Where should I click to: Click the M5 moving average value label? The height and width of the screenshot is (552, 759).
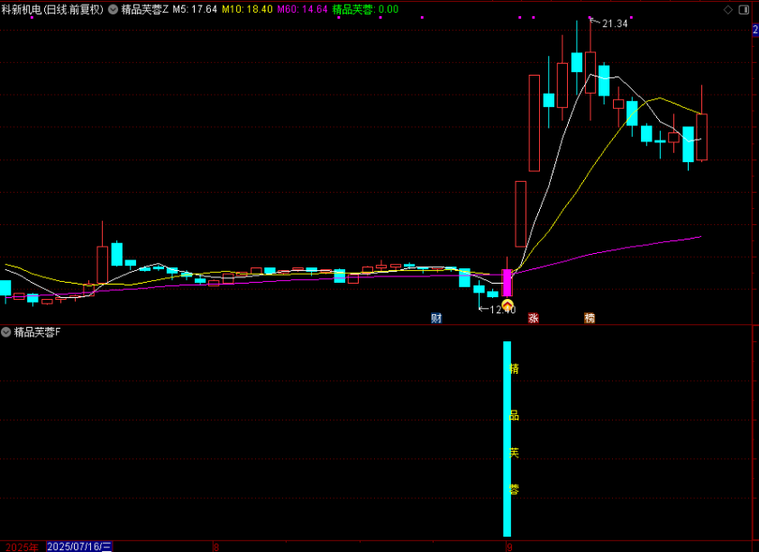(x=195, y=9)
